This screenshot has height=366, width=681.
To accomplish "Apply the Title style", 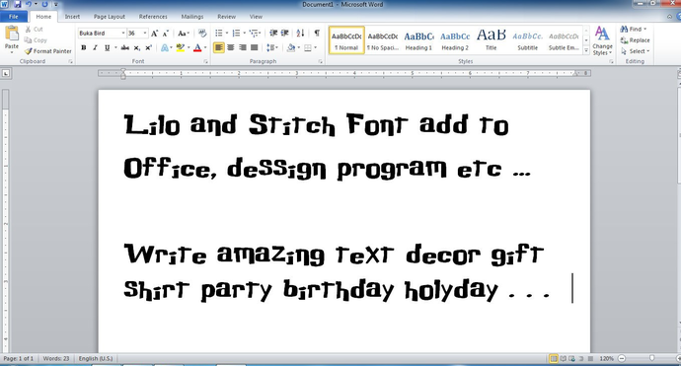I will click(x=492, y=40).
